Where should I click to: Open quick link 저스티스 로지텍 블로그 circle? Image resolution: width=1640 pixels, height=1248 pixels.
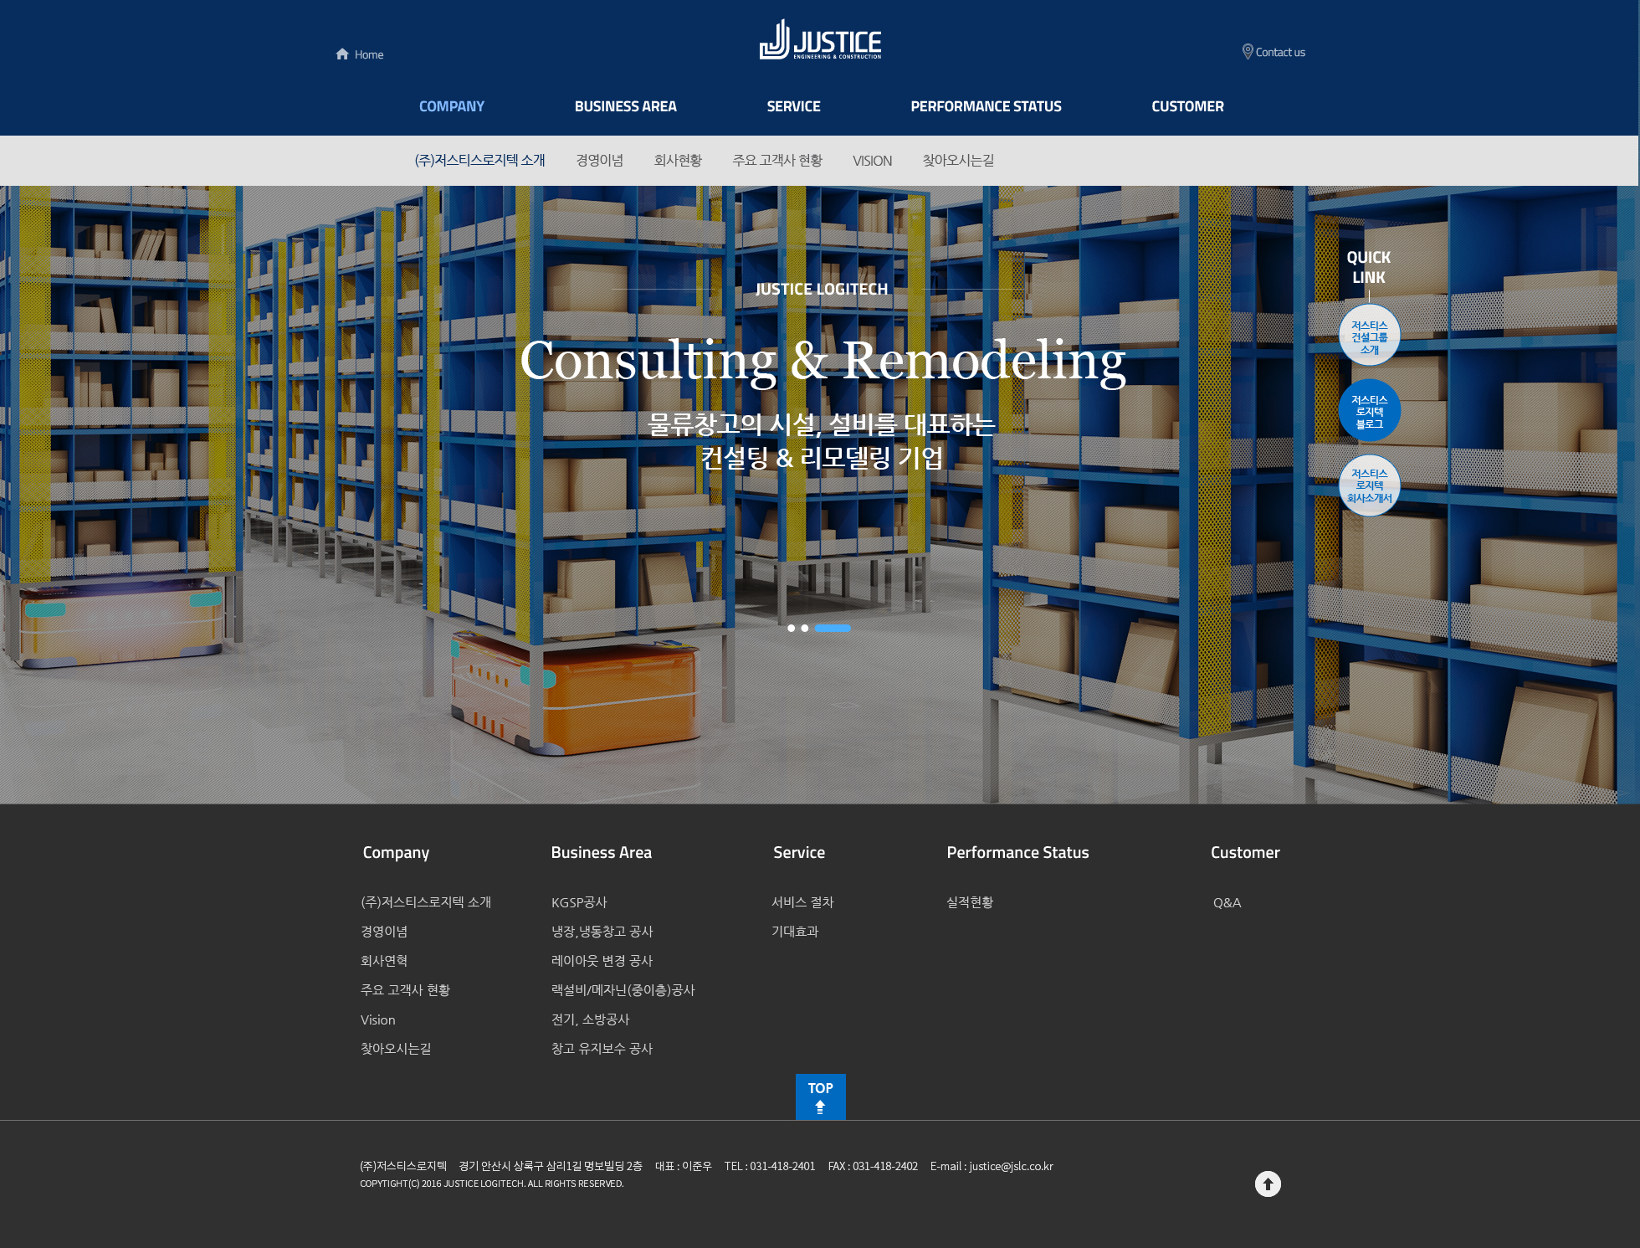[1369, 411]
